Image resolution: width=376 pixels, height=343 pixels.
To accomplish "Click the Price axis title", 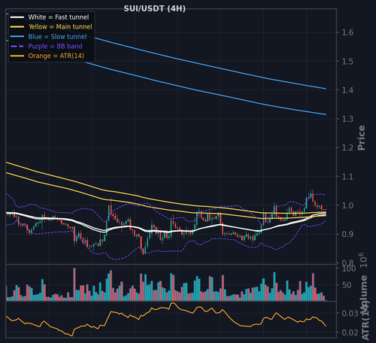I will pyautogui.click(x=362, y=138).
